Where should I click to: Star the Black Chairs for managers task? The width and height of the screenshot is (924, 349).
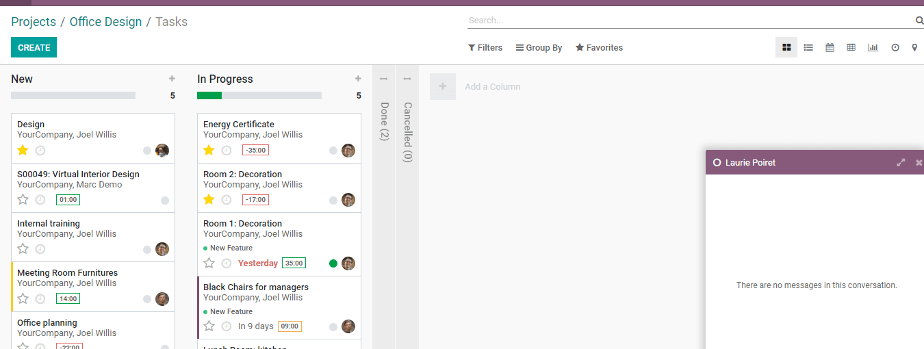click(209, 326)
